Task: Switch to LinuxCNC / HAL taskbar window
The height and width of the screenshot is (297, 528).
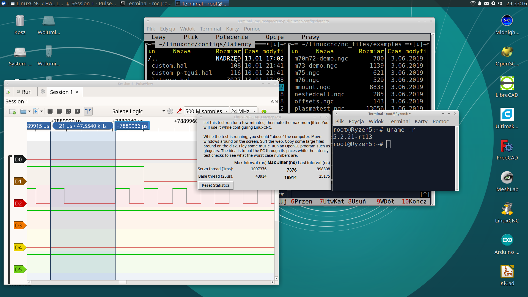Action: click(x=37, y=3)
